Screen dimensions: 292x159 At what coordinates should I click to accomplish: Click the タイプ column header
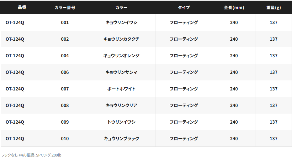pos(183,8)
